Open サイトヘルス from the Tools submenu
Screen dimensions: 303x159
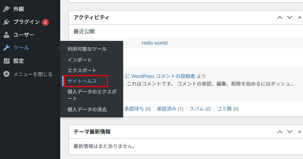pyautogui.click(x=82, y=81)
